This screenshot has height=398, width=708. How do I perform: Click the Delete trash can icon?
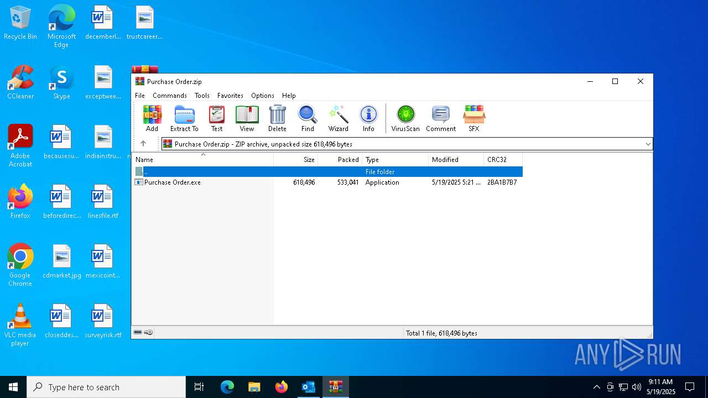(277, 118)
